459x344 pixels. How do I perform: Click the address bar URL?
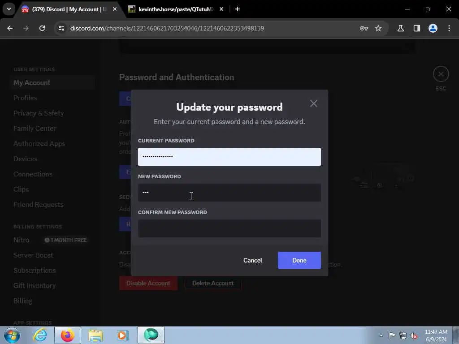tap(167, 28)
